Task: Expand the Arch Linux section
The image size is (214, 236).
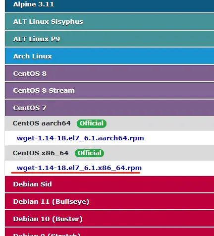Action: coord(109,56)
